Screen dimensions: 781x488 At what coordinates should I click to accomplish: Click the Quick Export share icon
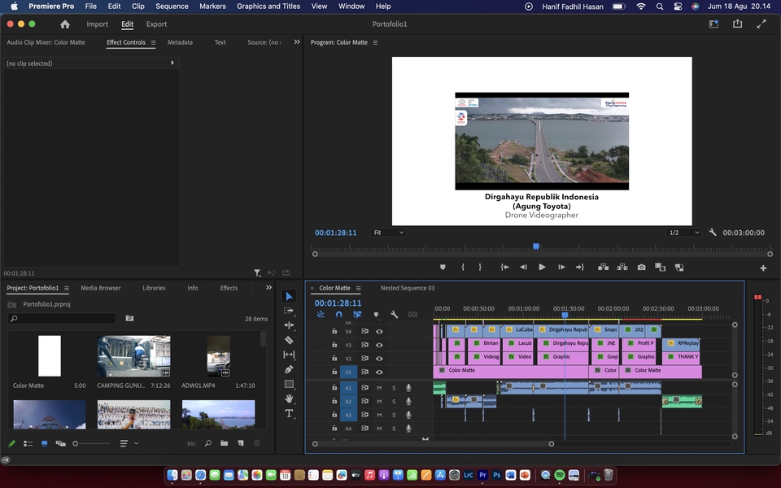click(x=737, y=24)
